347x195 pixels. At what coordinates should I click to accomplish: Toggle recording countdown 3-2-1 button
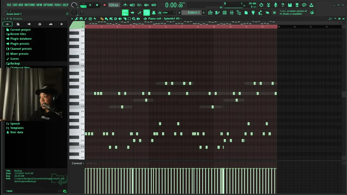tap(139, 5)
